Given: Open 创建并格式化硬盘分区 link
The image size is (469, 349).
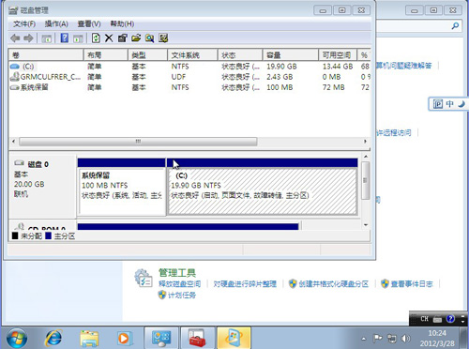Looking at the screenshot, I should [333, 284].
